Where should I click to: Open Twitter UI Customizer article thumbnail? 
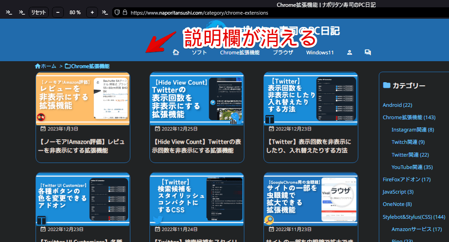83,199
